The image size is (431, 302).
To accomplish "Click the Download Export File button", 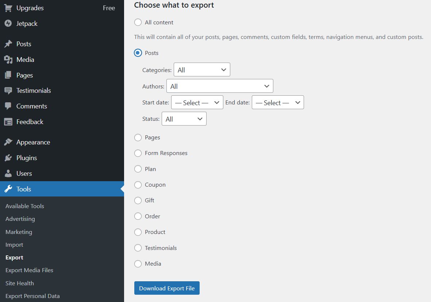I will tap(167, 288).
